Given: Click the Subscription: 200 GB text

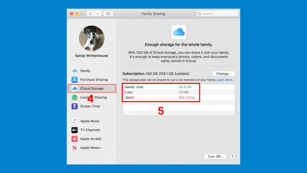Looking at the screenshot, I should pos(156,74).
